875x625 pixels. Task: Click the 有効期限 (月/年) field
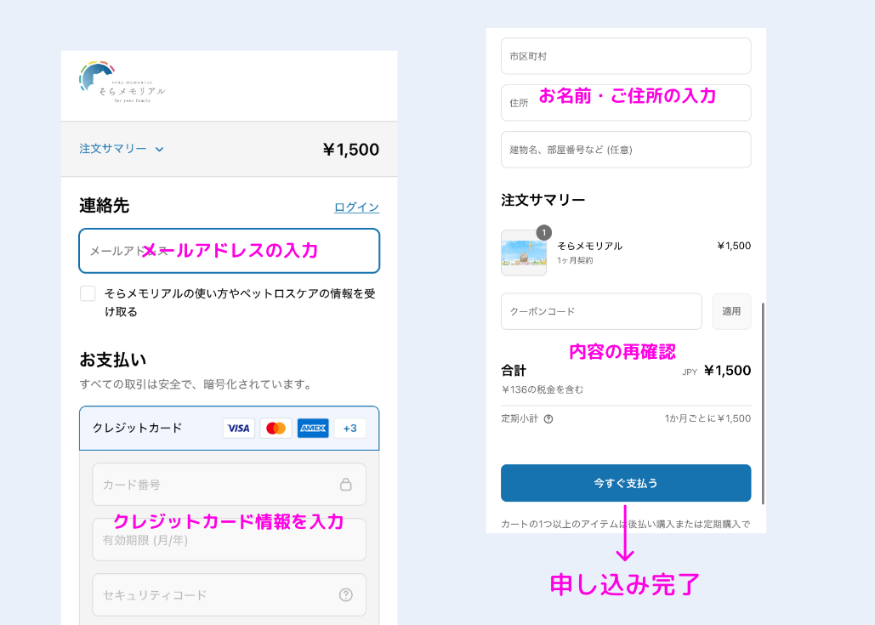click(229, 540)
